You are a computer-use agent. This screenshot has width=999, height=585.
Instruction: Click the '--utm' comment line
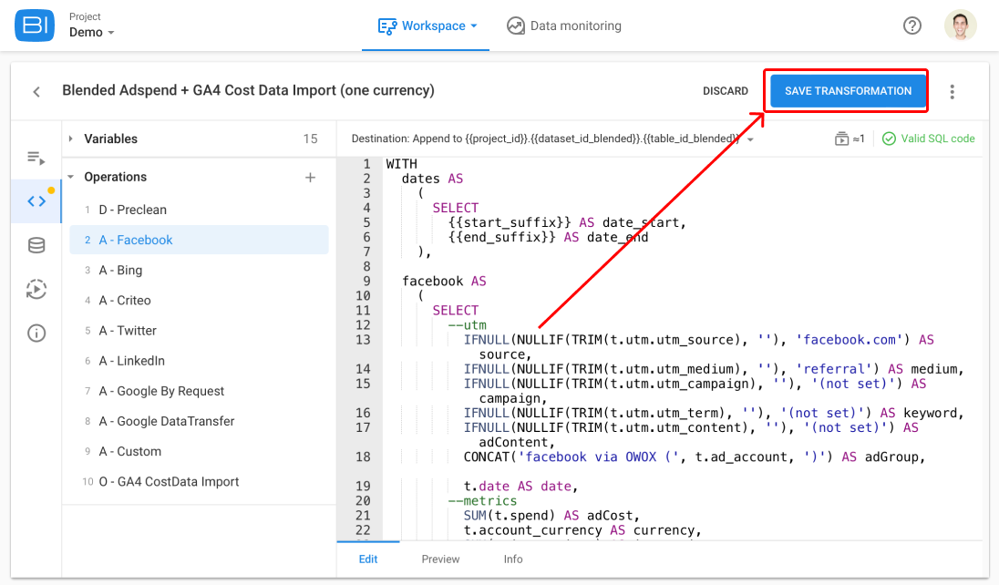tap(467, 325)
